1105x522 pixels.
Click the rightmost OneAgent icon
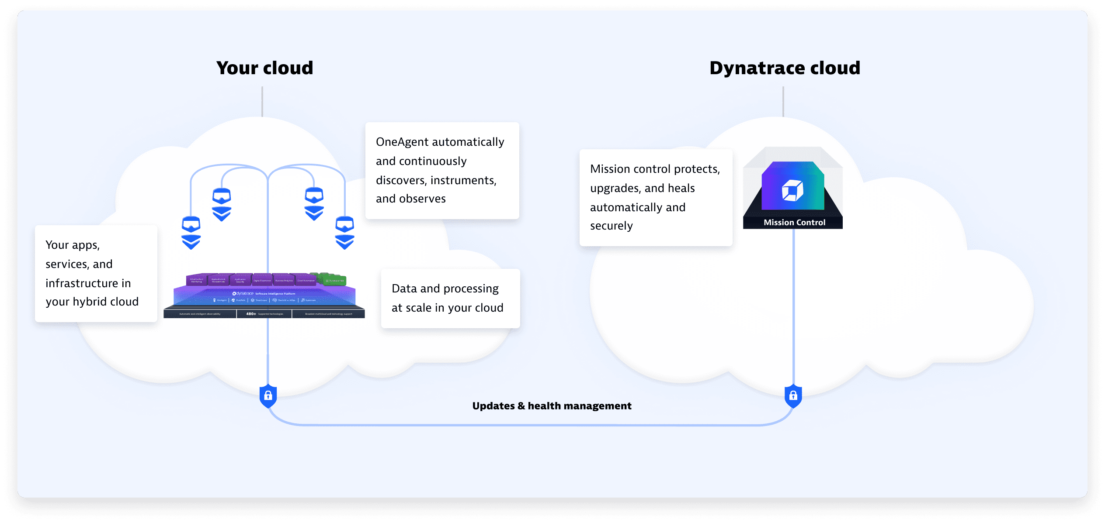tap(344, 233)
